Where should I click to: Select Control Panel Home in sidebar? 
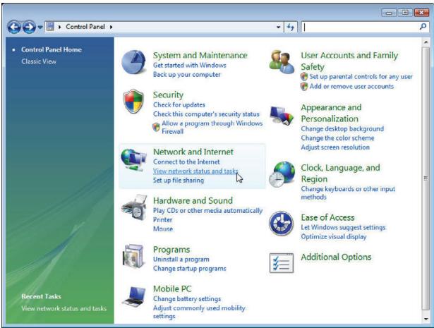coord(52,49)
